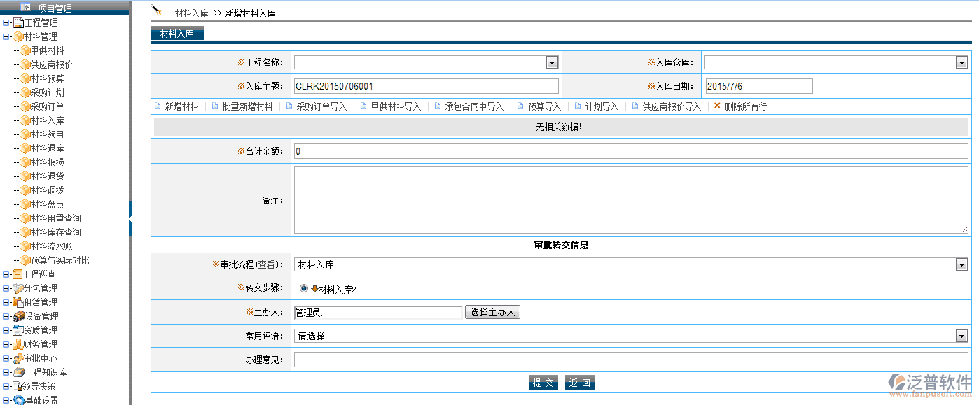Open the 入库仓库 dropdown

(961, 63)
